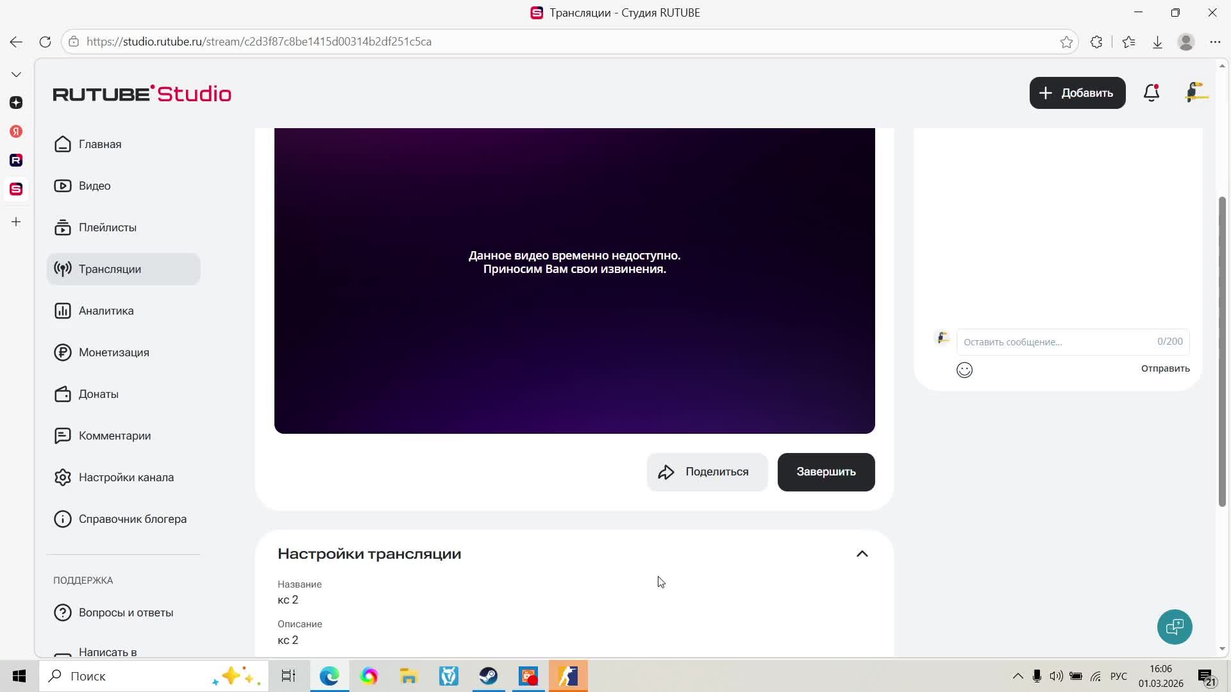Image resolution: width=1231 pixels, height=692 pixels.
Task: Click the page vertical scrollbar thumb
Action: click(x=1222, y=352)
